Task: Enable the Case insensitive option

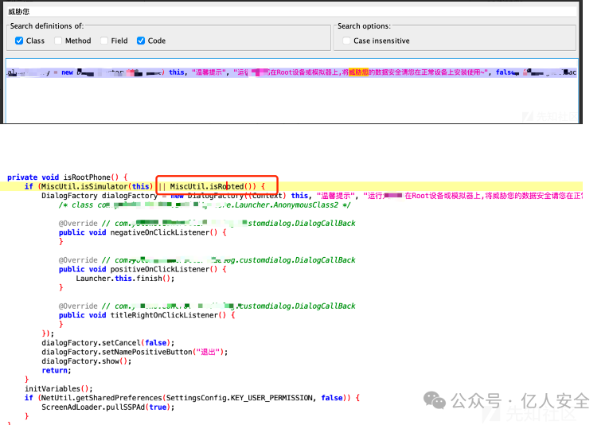Action: pos(346,41)
